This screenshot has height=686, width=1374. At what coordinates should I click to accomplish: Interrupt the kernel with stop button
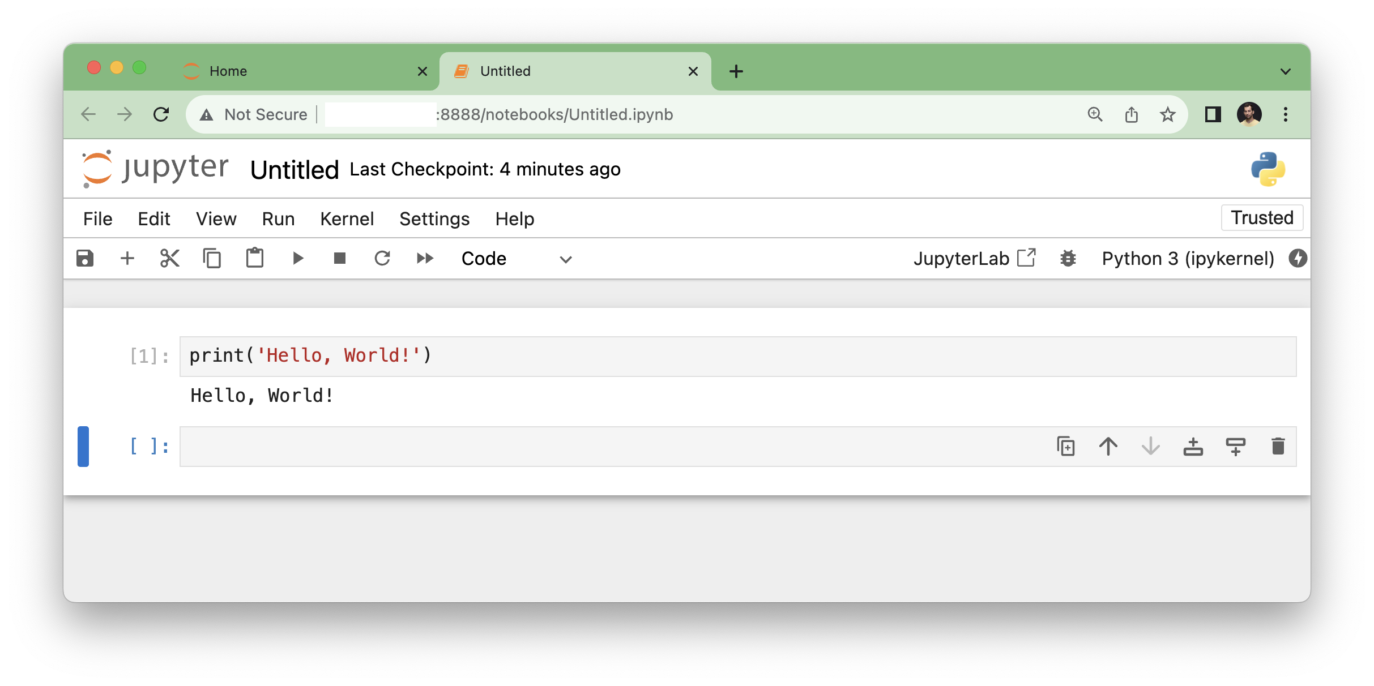point(340,259)
